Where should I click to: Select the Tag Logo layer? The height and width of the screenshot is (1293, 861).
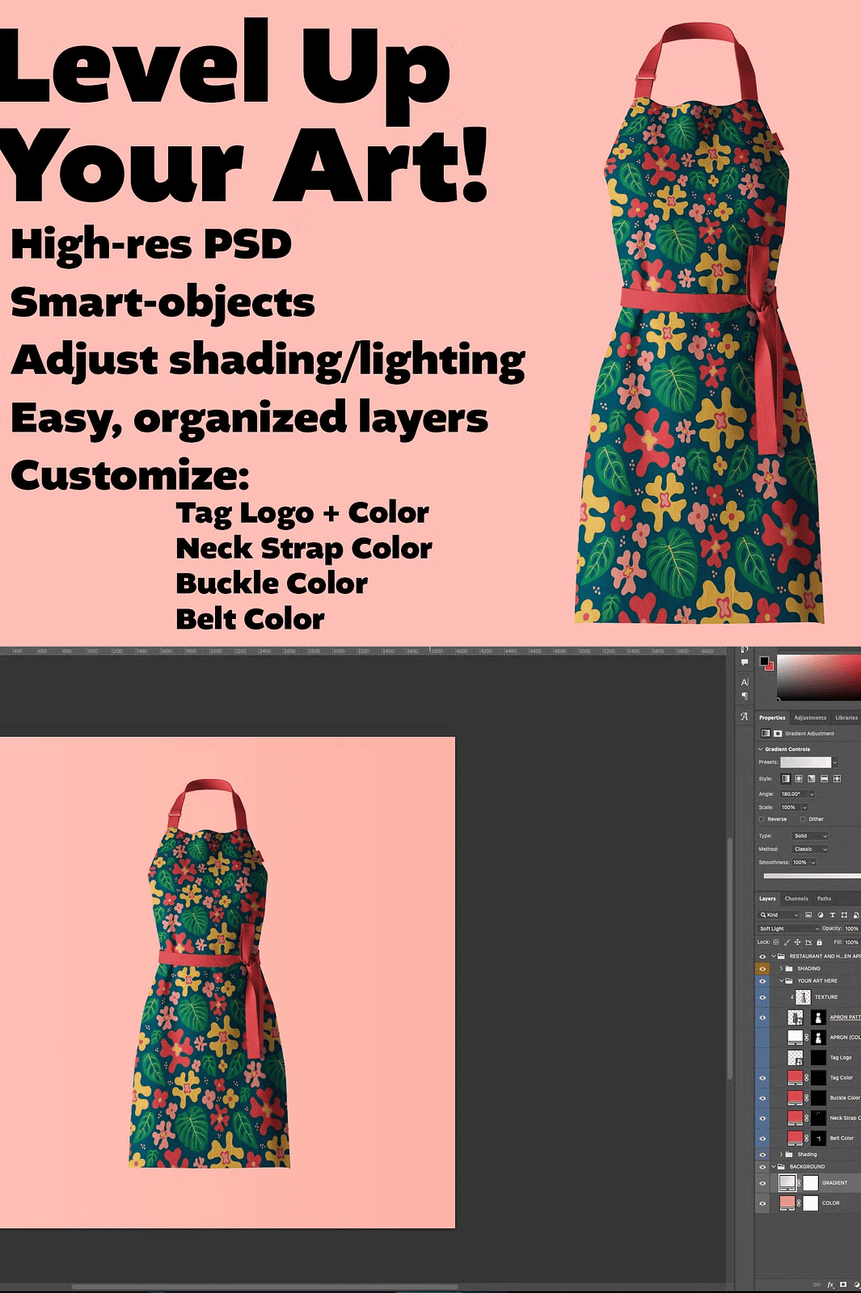pos(840,1057)
